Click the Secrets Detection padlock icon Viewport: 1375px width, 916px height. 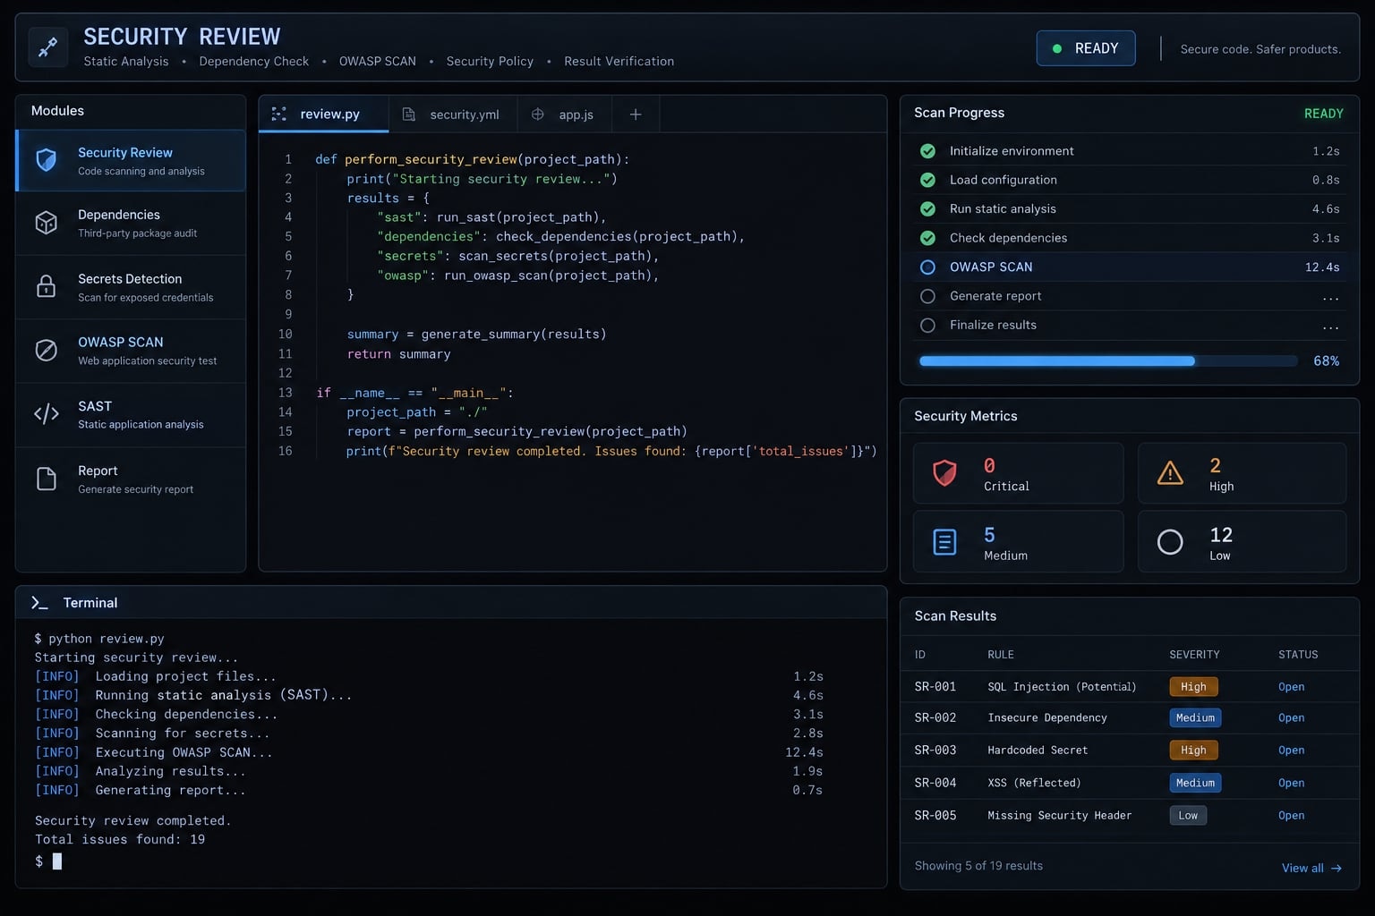[46, 286]
